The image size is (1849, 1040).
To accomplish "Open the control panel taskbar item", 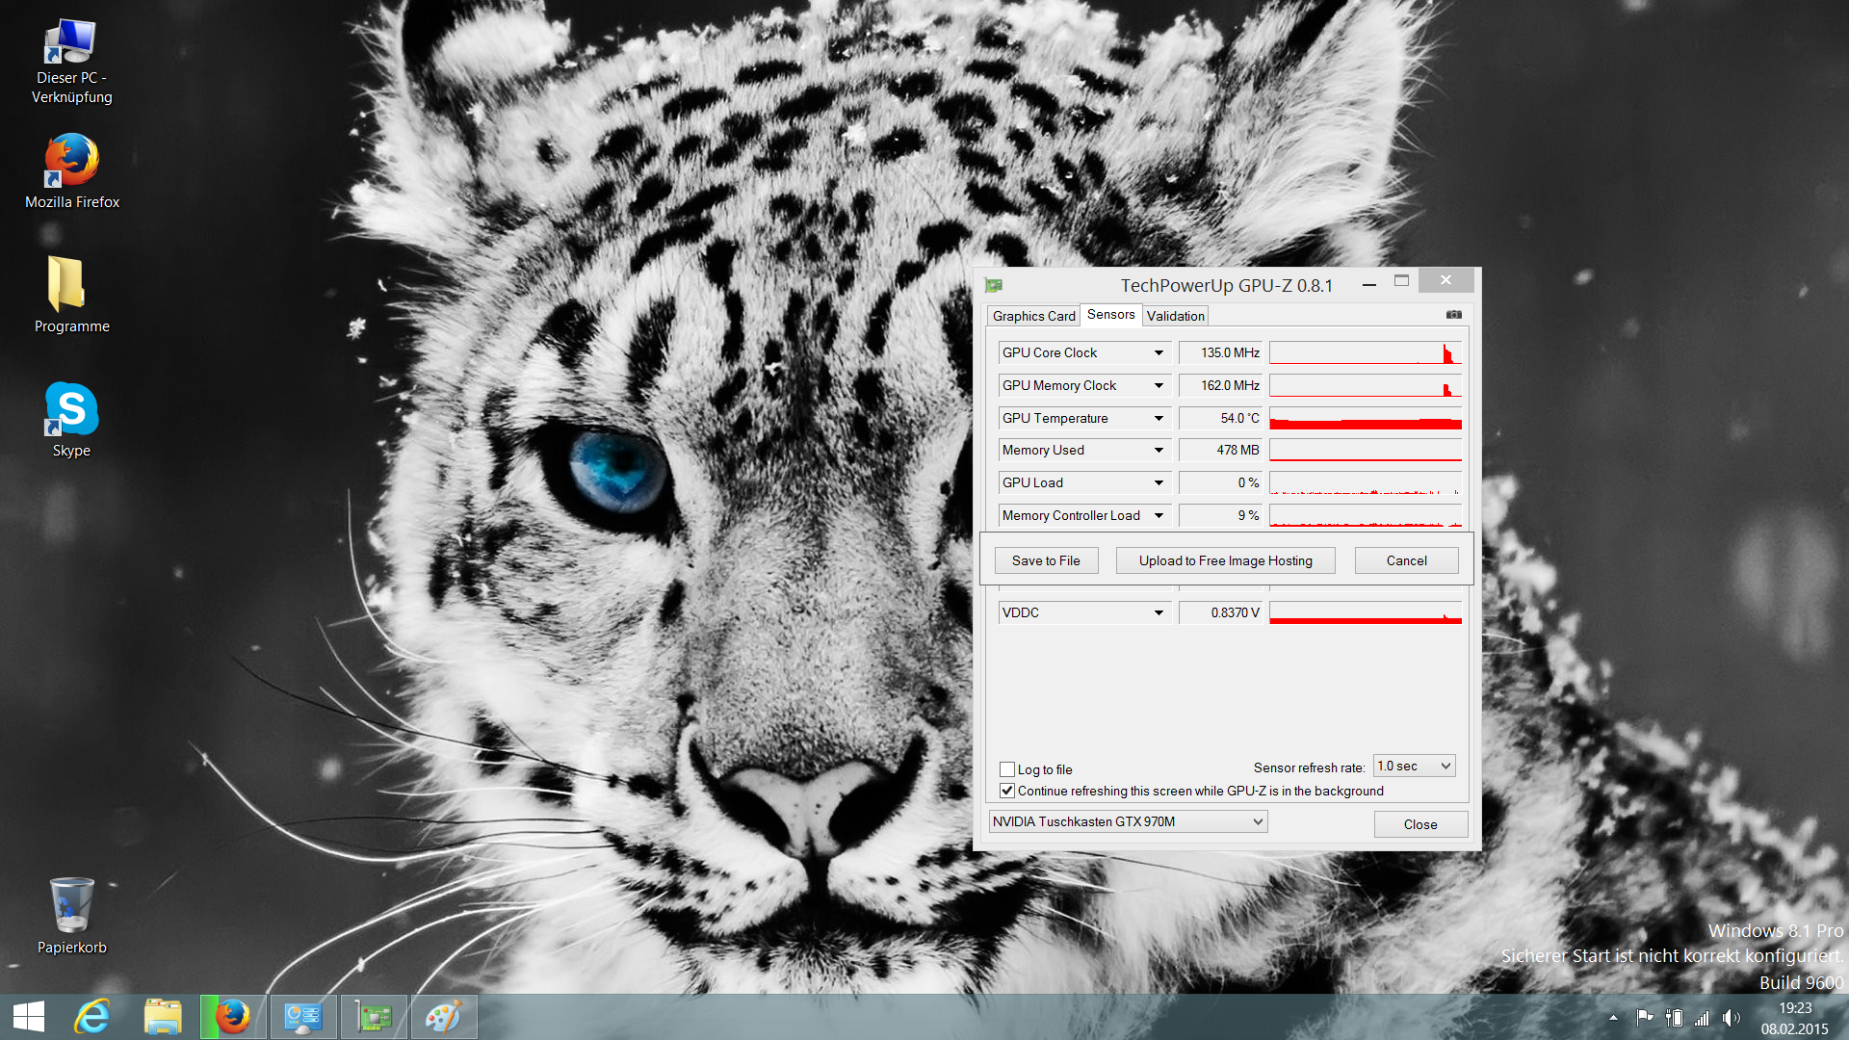I will point(302,1017).
